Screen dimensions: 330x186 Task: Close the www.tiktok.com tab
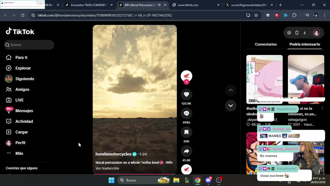[x=218, y=5]
